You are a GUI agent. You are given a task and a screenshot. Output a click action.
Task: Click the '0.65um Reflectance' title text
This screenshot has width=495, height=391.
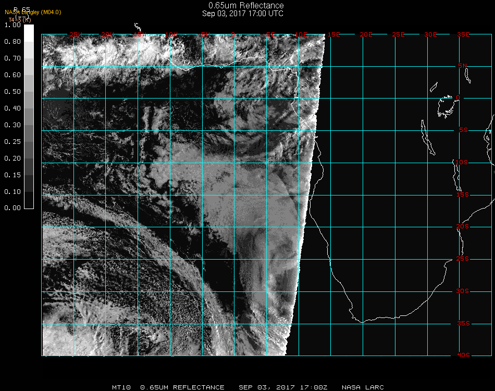pyautogui.click(x=246, y=5)
